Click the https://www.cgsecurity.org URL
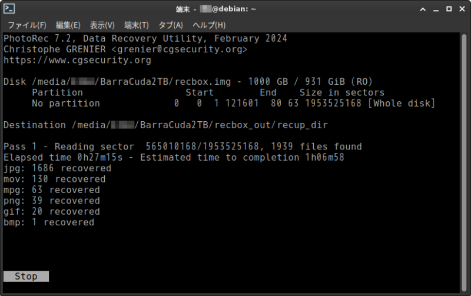Viewport: 471px width, 296px height. (77, 60)
